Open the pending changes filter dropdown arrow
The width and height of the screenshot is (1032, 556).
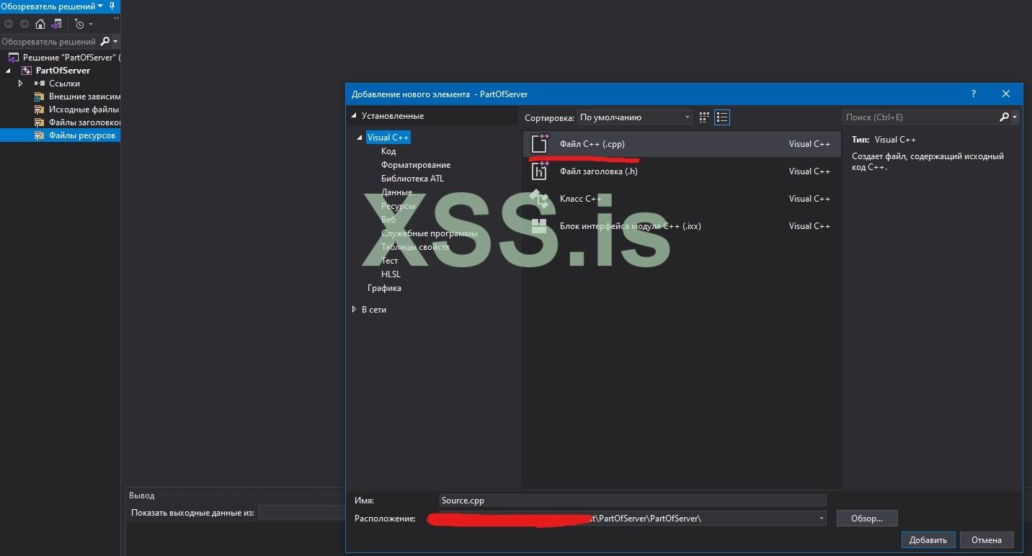click(x=90, y=24)
